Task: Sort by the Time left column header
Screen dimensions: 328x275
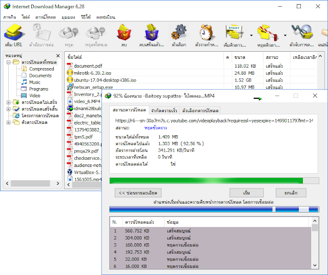Action: tap(304, 57)
